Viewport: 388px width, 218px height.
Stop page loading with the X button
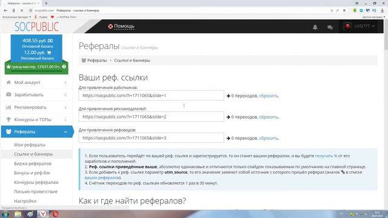point(22,11)
